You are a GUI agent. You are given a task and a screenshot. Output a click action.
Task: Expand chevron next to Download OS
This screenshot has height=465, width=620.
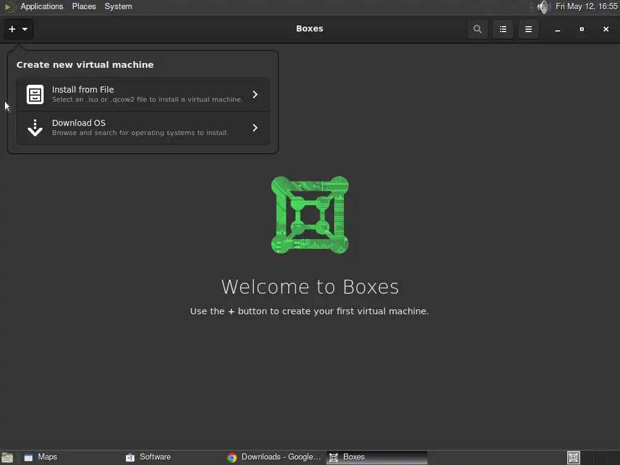click(x=255, y=128)
